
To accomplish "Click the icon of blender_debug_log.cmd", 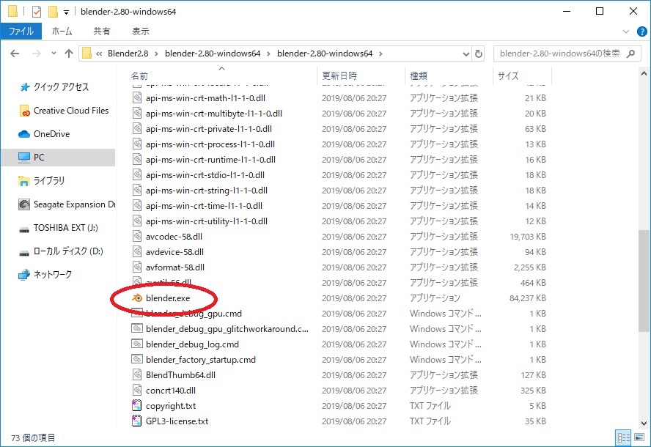I will point(137,344).
